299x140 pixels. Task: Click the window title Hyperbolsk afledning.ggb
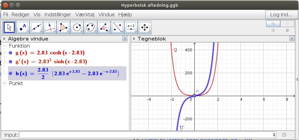click(x=149, y=5)
